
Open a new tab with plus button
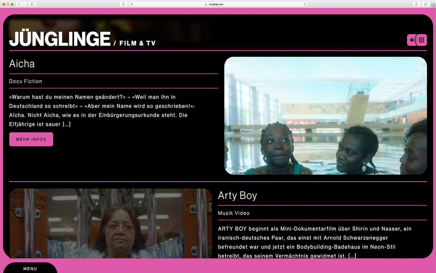433,6
